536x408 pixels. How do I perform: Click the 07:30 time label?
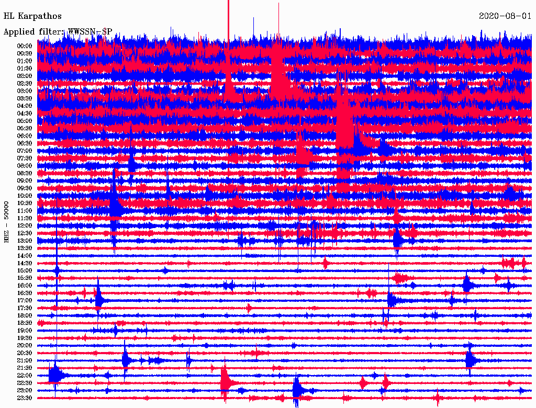tap(25, 158)
